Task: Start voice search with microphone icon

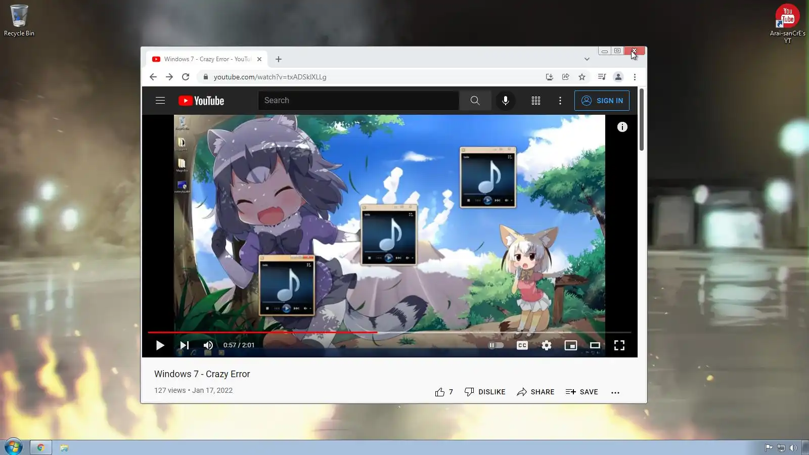Action: coord(505,101)
